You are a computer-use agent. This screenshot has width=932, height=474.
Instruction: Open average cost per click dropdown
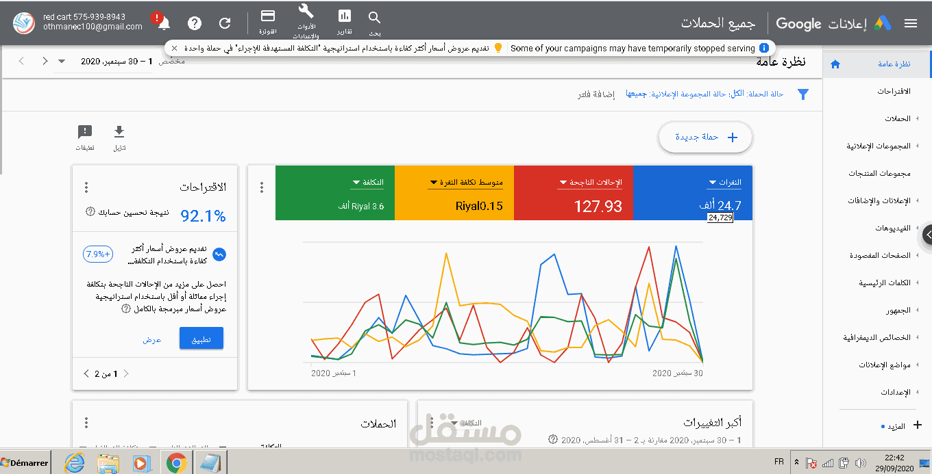[466, 183]
